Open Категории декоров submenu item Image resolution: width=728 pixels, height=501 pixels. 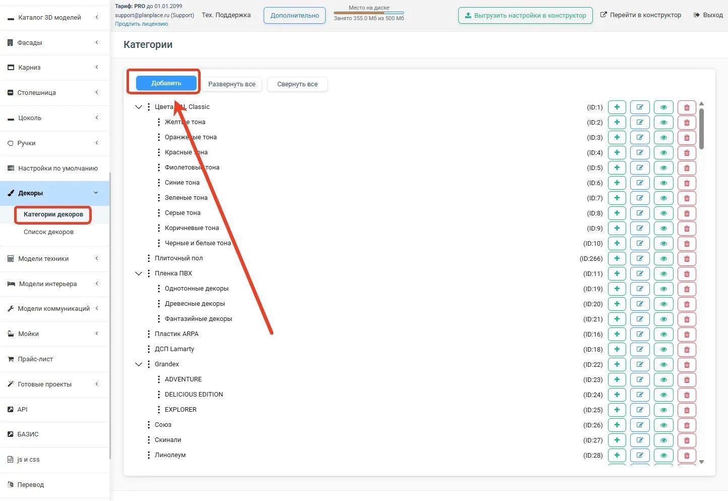point(53,214)
